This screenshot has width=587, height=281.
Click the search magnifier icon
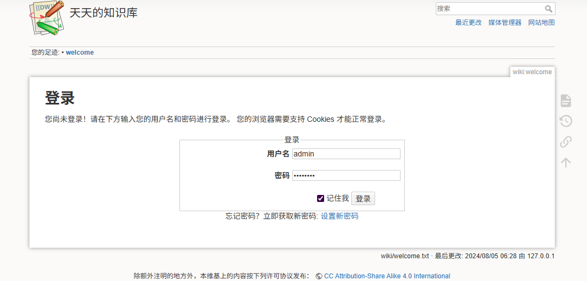(x=549, y=9)
